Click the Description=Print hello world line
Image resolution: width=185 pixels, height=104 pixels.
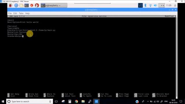pos(23,22)
